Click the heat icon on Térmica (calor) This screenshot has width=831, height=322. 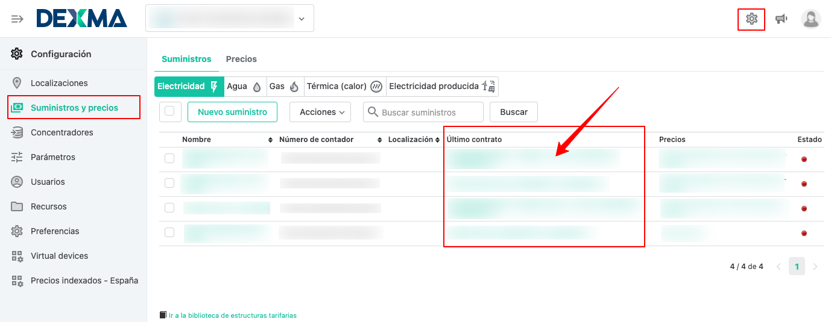point(376,87)
